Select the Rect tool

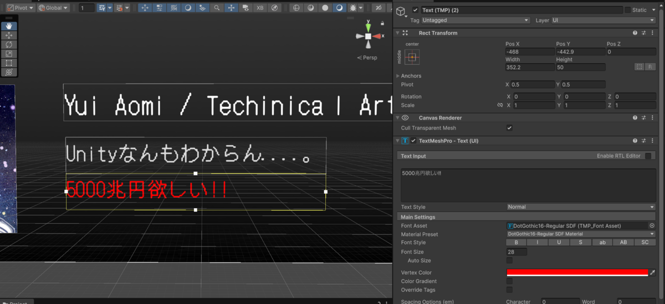pos(9,63)
